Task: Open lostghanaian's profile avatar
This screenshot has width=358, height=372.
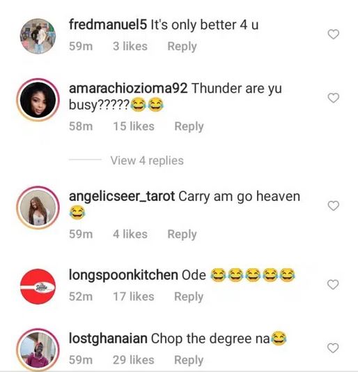Action: (x=38, y=350)
